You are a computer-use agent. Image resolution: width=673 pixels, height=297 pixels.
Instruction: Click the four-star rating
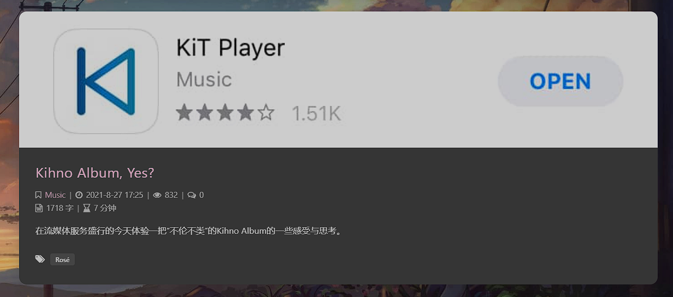point(225,113)
